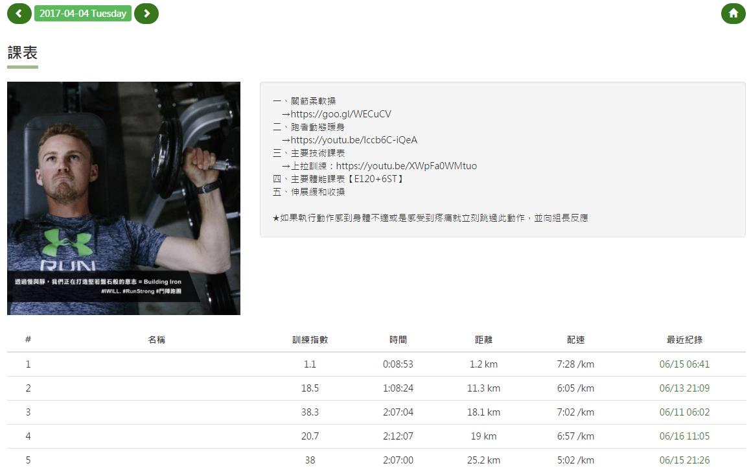This screenshot has width=751, height=470.
Task: Select pace 6:57 /km
Action: 575,436
